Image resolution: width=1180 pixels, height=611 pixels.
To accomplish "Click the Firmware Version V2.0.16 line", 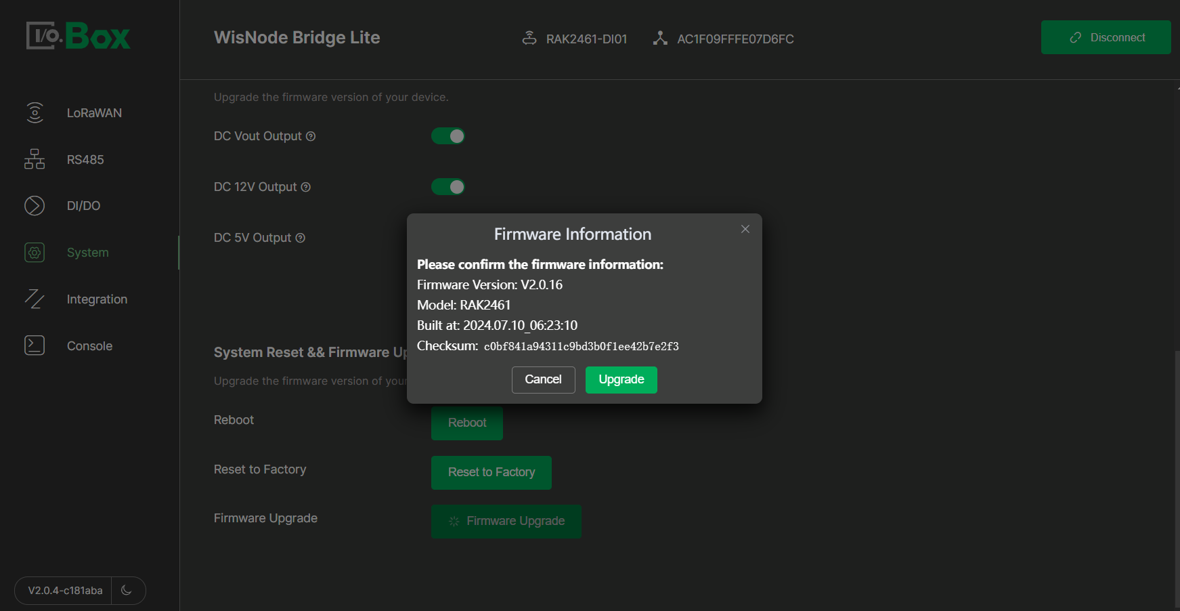I will pyautogui.click(x=489, y=285).
